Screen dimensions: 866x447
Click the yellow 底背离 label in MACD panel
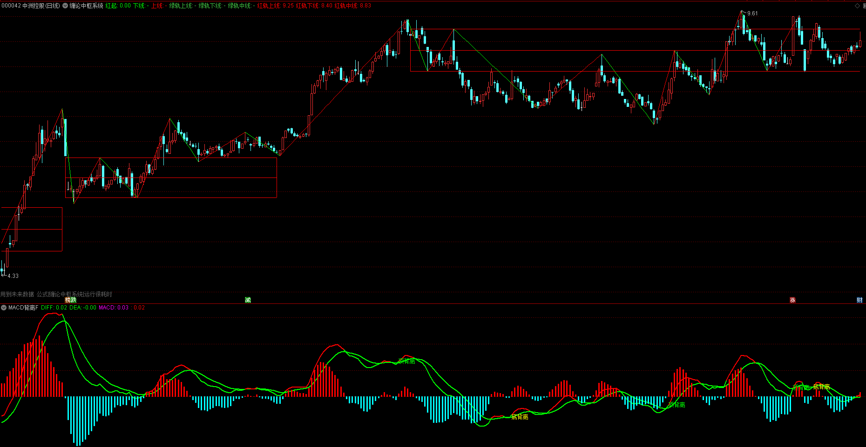520,417
